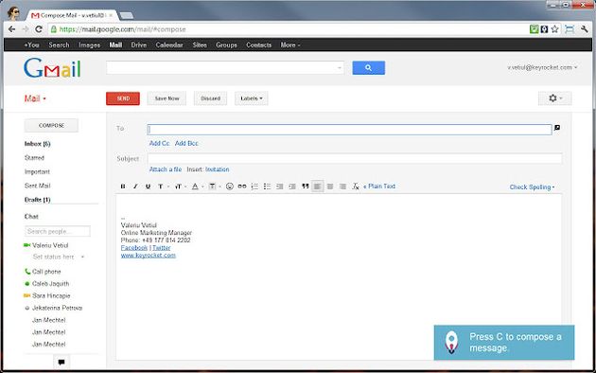Image resolution: width=596 pixels, height=373 pixels.
Task: Click Add Bcc link
Action: (x=186, y=143)
